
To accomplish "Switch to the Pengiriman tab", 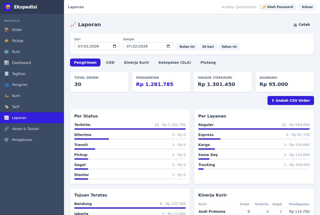I will coord(85,62).
